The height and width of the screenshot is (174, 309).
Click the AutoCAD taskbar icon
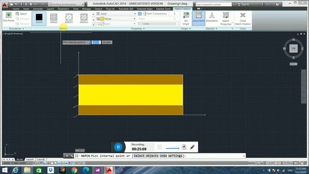[110, 170]
